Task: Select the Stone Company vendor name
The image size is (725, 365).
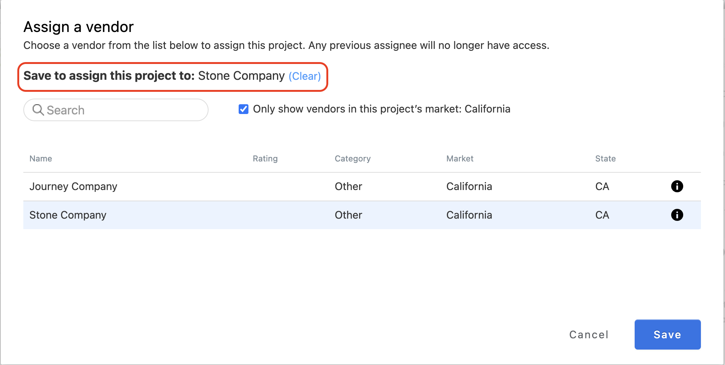Action: (x=68, y=215)
